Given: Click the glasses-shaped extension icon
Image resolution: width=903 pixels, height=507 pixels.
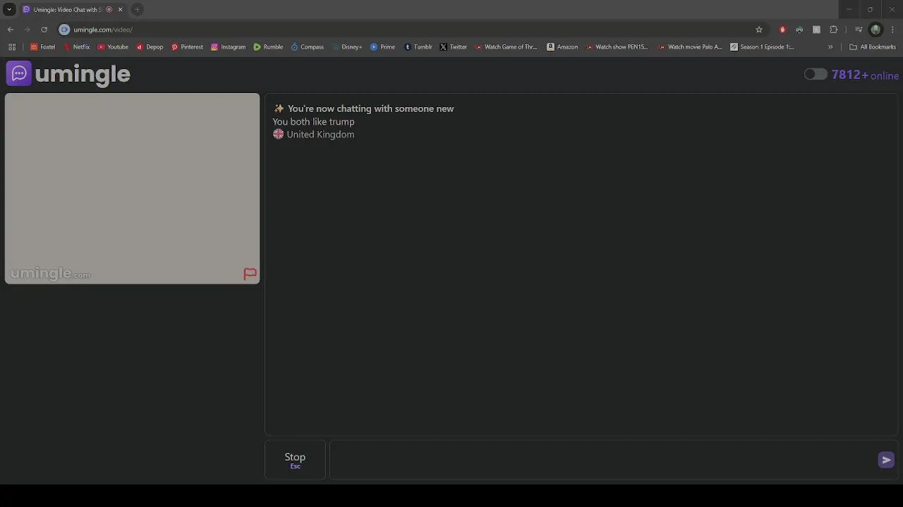Looking at the screenshot, I should pos(799,30).
